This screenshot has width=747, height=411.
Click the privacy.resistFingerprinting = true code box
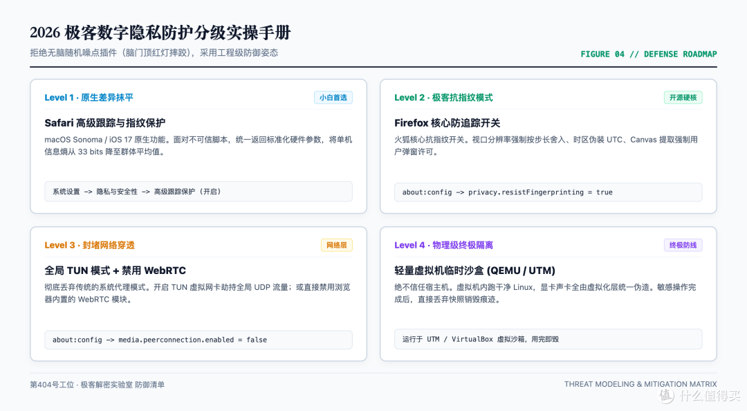(548, 192)
